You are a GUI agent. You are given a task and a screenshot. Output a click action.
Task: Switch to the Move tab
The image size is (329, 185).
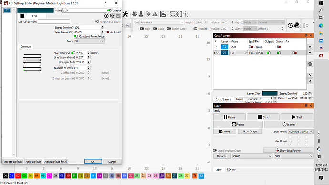pos(239,99)
